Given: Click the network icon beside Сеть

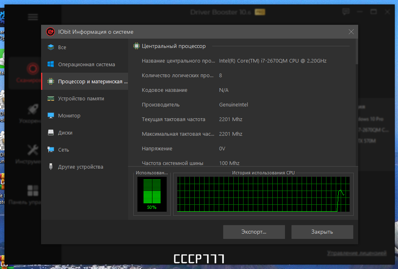Looking at the screenshot, I should point(51,150).
